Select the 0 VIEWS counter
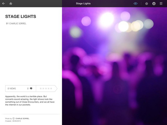The height and width of the screenshot is (125, 167). 12,89
